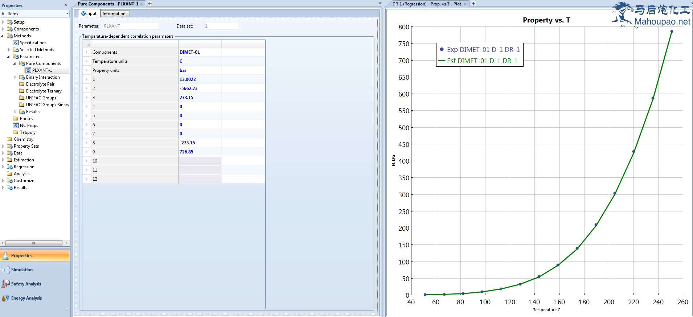The width and height of the screenshot is (693, 317).
Task: Click the Energy Analysis icon
Action: click(5, 298)
